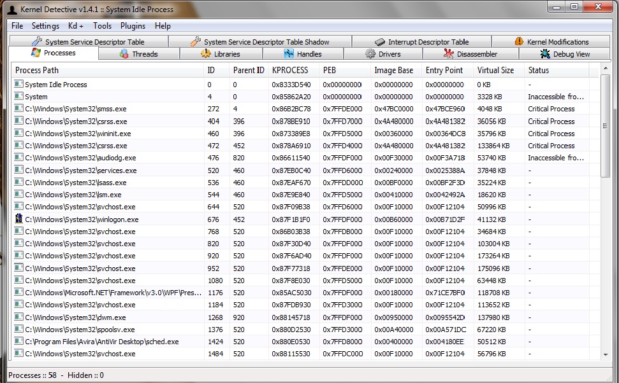Click the Threads tab icon
The height and width of the screenshot is (383, 619).
[x=124, y=54]
